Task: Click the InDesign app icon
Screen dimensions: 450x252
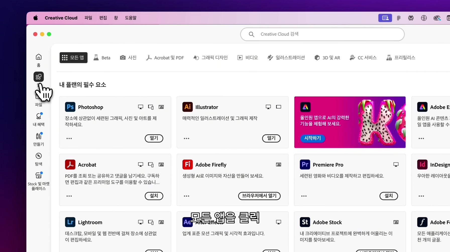Action: tap(422, 164)
